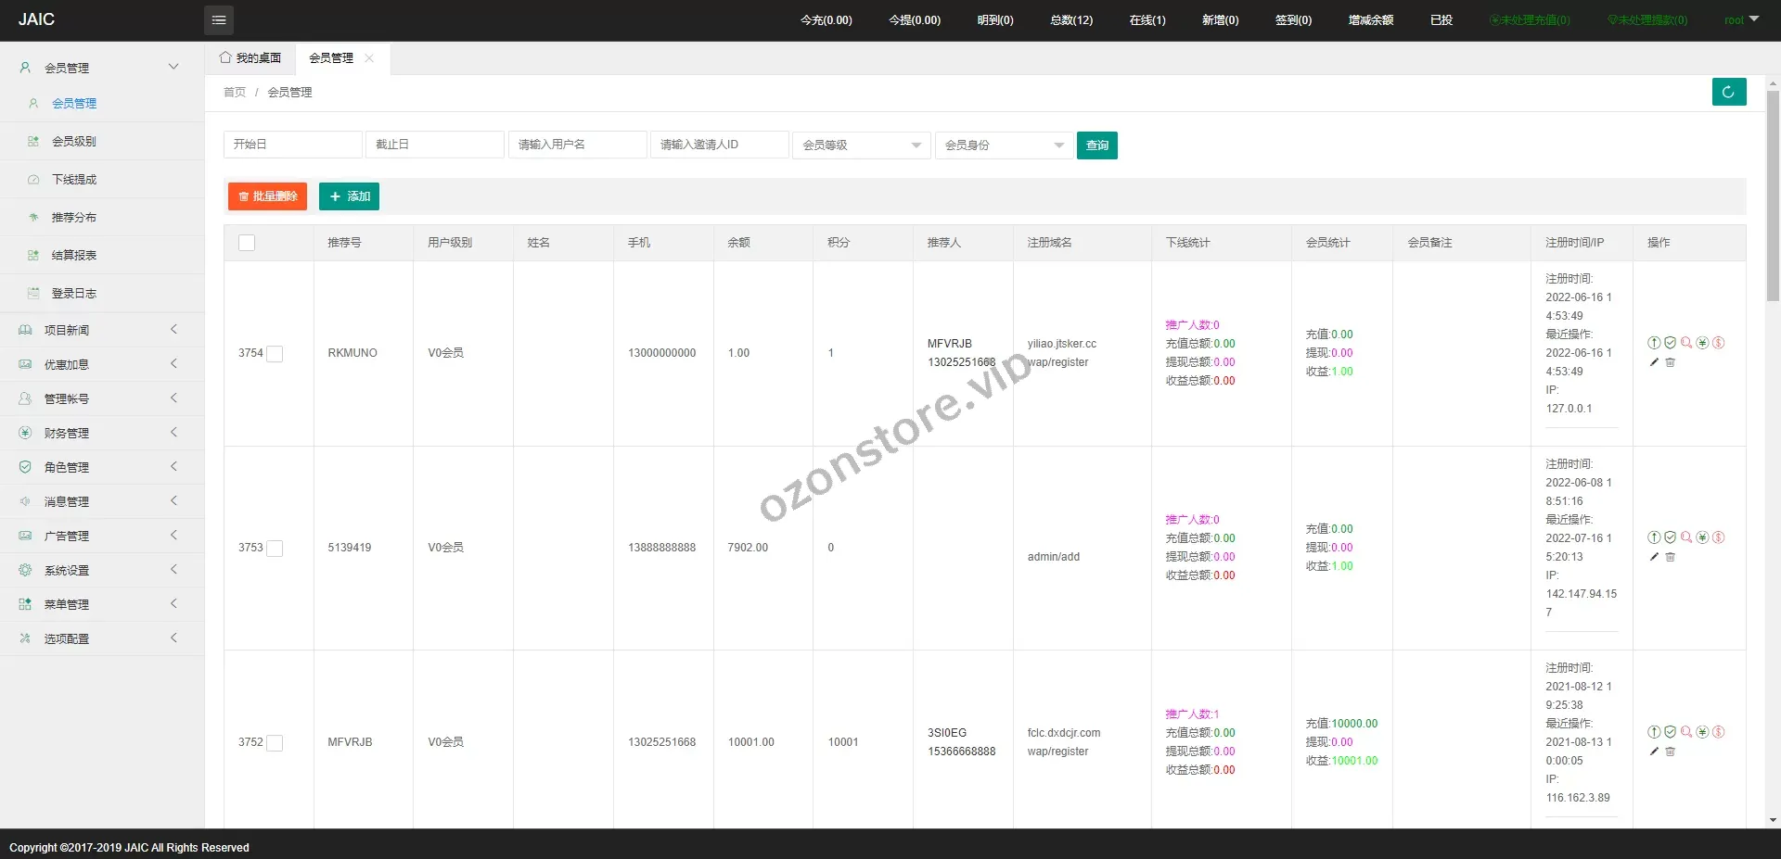
Task: Click the green refresh icon button
Action: [1728, 92]
